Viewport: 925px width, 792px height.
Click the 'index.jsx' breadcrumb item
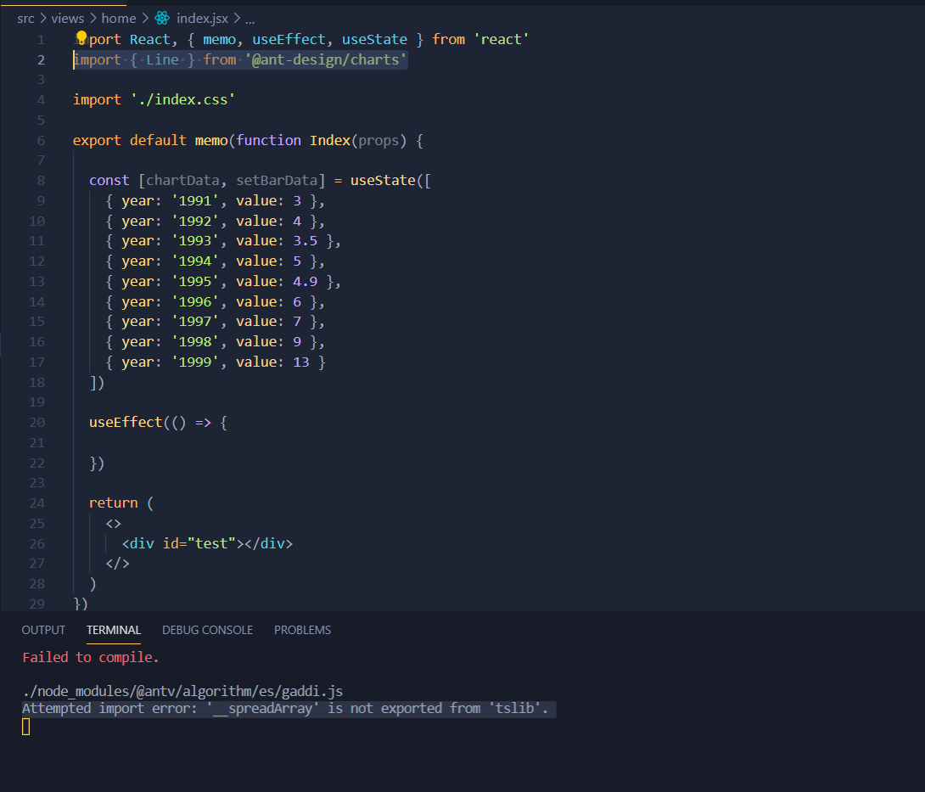tap(202, 19)
